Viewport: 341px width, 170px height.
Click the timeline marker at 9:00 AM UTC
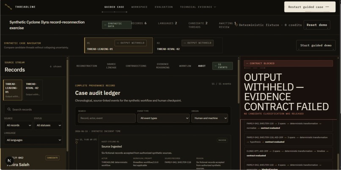(76, 142)
